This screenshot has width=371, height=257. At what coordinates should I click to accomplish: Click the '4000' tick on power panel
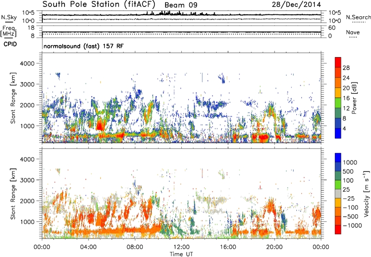(x=27, y=64)
